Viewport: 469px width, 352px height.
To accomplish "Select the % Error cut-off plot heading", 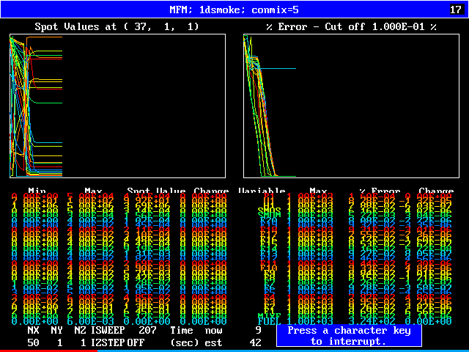I will pos(350,26).
